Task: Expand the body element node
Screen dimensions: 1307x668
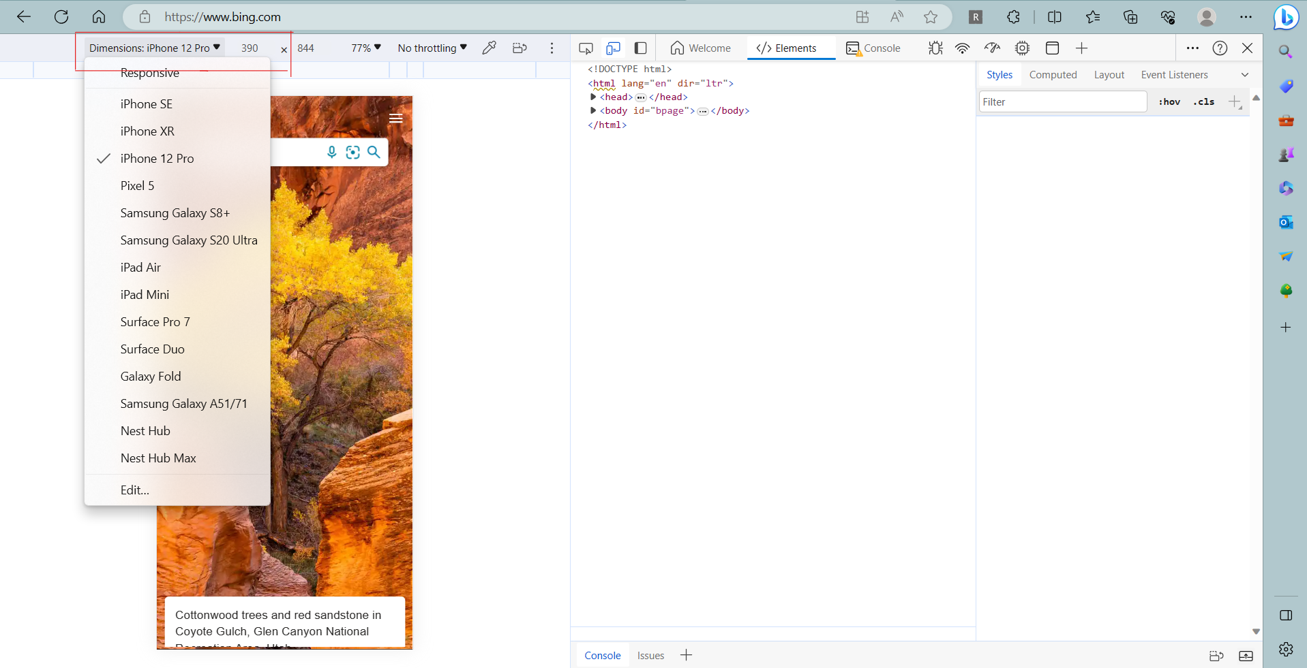Action: pos(593,111)
